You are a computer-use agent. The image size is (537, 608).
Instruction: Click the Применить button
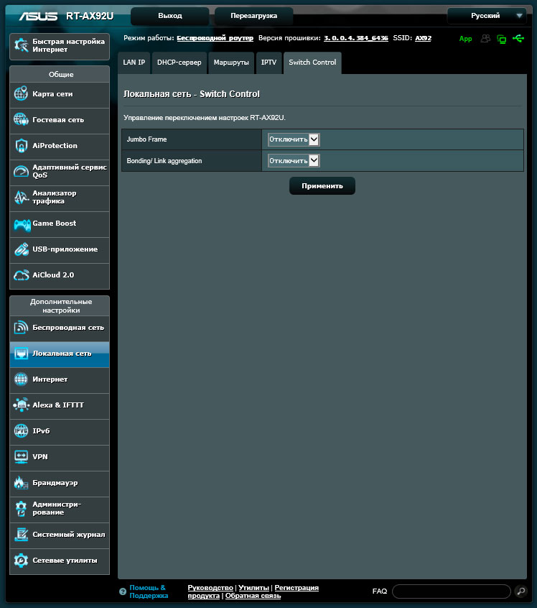322,185
